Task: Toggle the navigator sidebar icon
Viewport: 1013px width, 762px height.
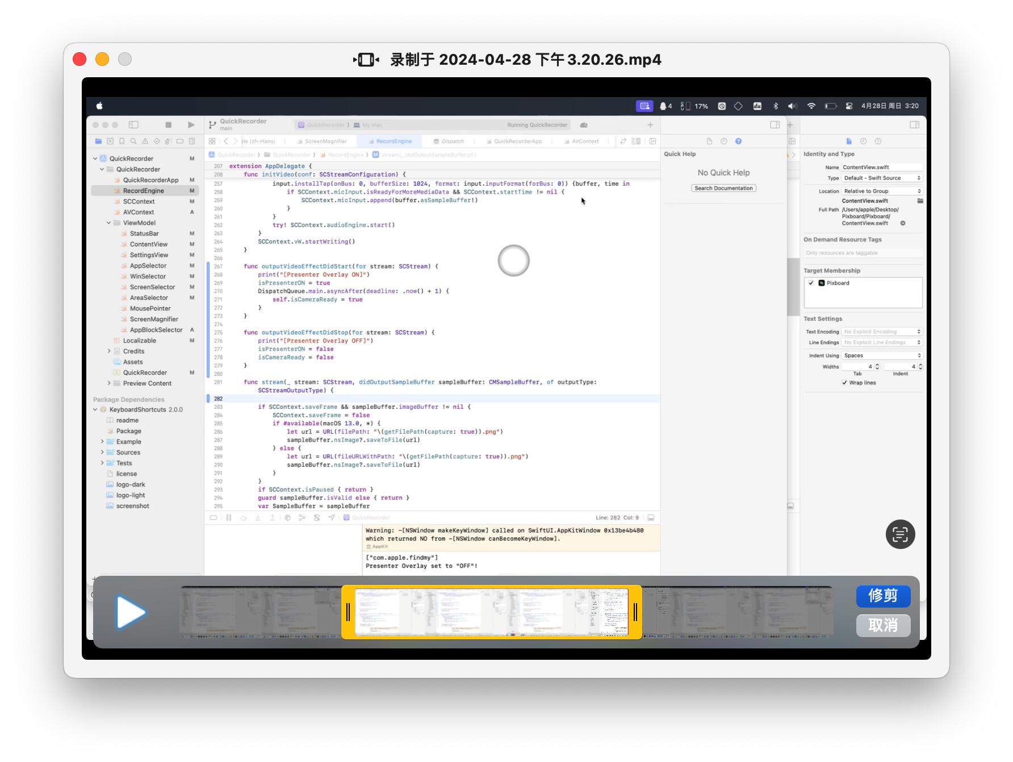Action: [133, 125]
